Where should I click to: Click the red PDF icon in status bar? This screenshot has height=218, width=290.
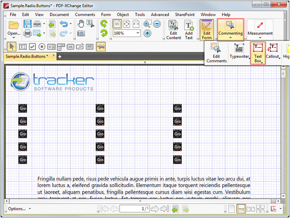pos(274,209)
